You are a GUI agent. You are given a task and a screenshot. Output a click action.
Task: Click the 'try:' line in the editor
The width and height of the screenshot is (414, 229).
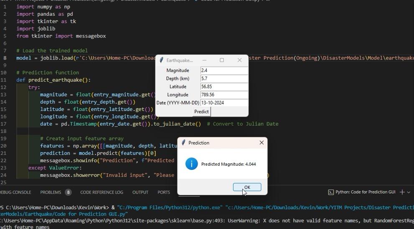click(34, 87)
